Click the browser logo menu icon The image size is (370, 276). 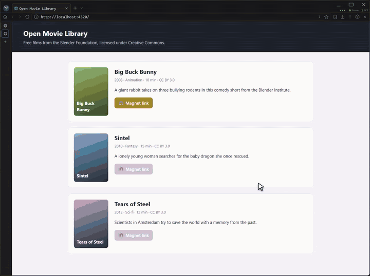6,8
